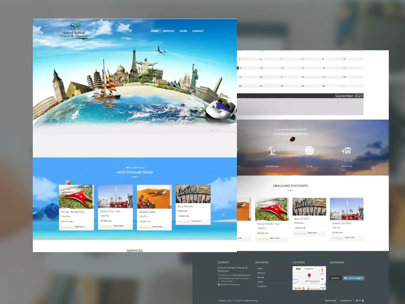Click the red location pin on the map
Image resolution: width=405 pixels, height=304 pixels.
[309, 276]
